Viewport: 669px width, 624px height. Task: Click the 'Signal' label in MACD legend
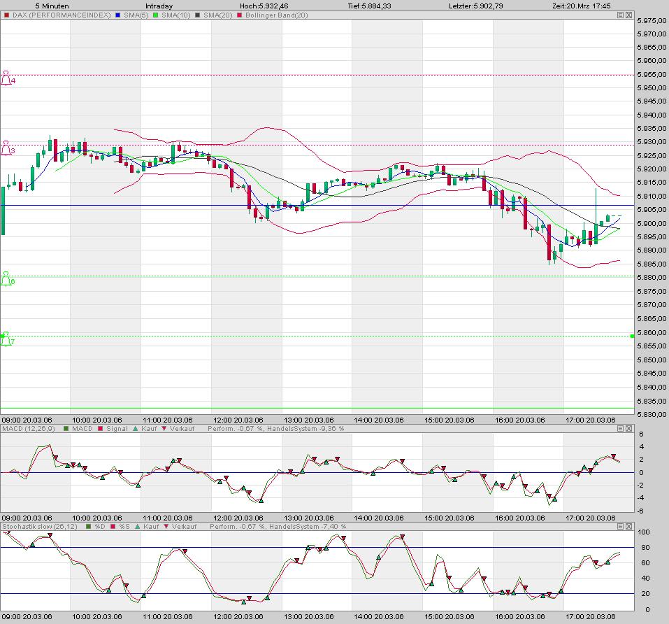tap(117, 429)
